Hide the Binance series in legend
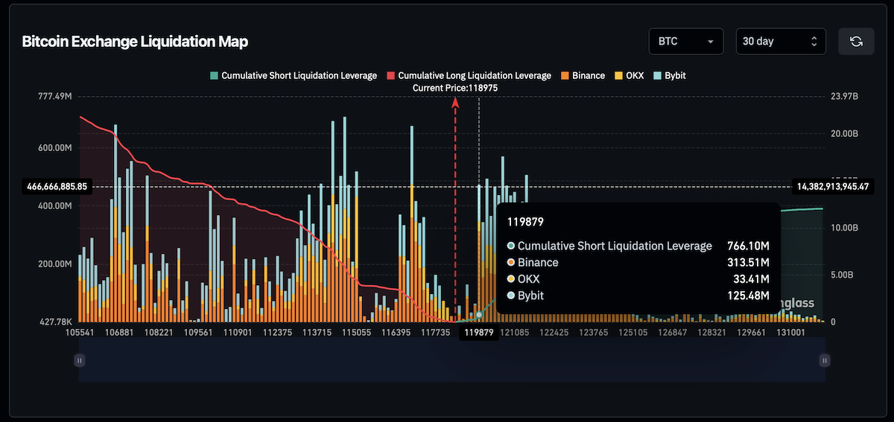Screen dimensions: 894x422 tap(582, 76)
